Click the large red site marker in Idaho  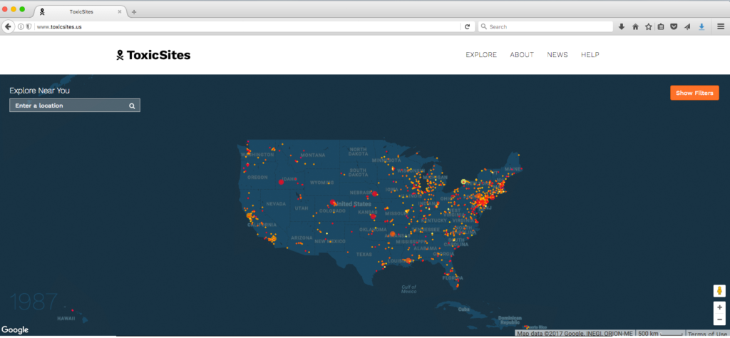(x=281, y=182)
